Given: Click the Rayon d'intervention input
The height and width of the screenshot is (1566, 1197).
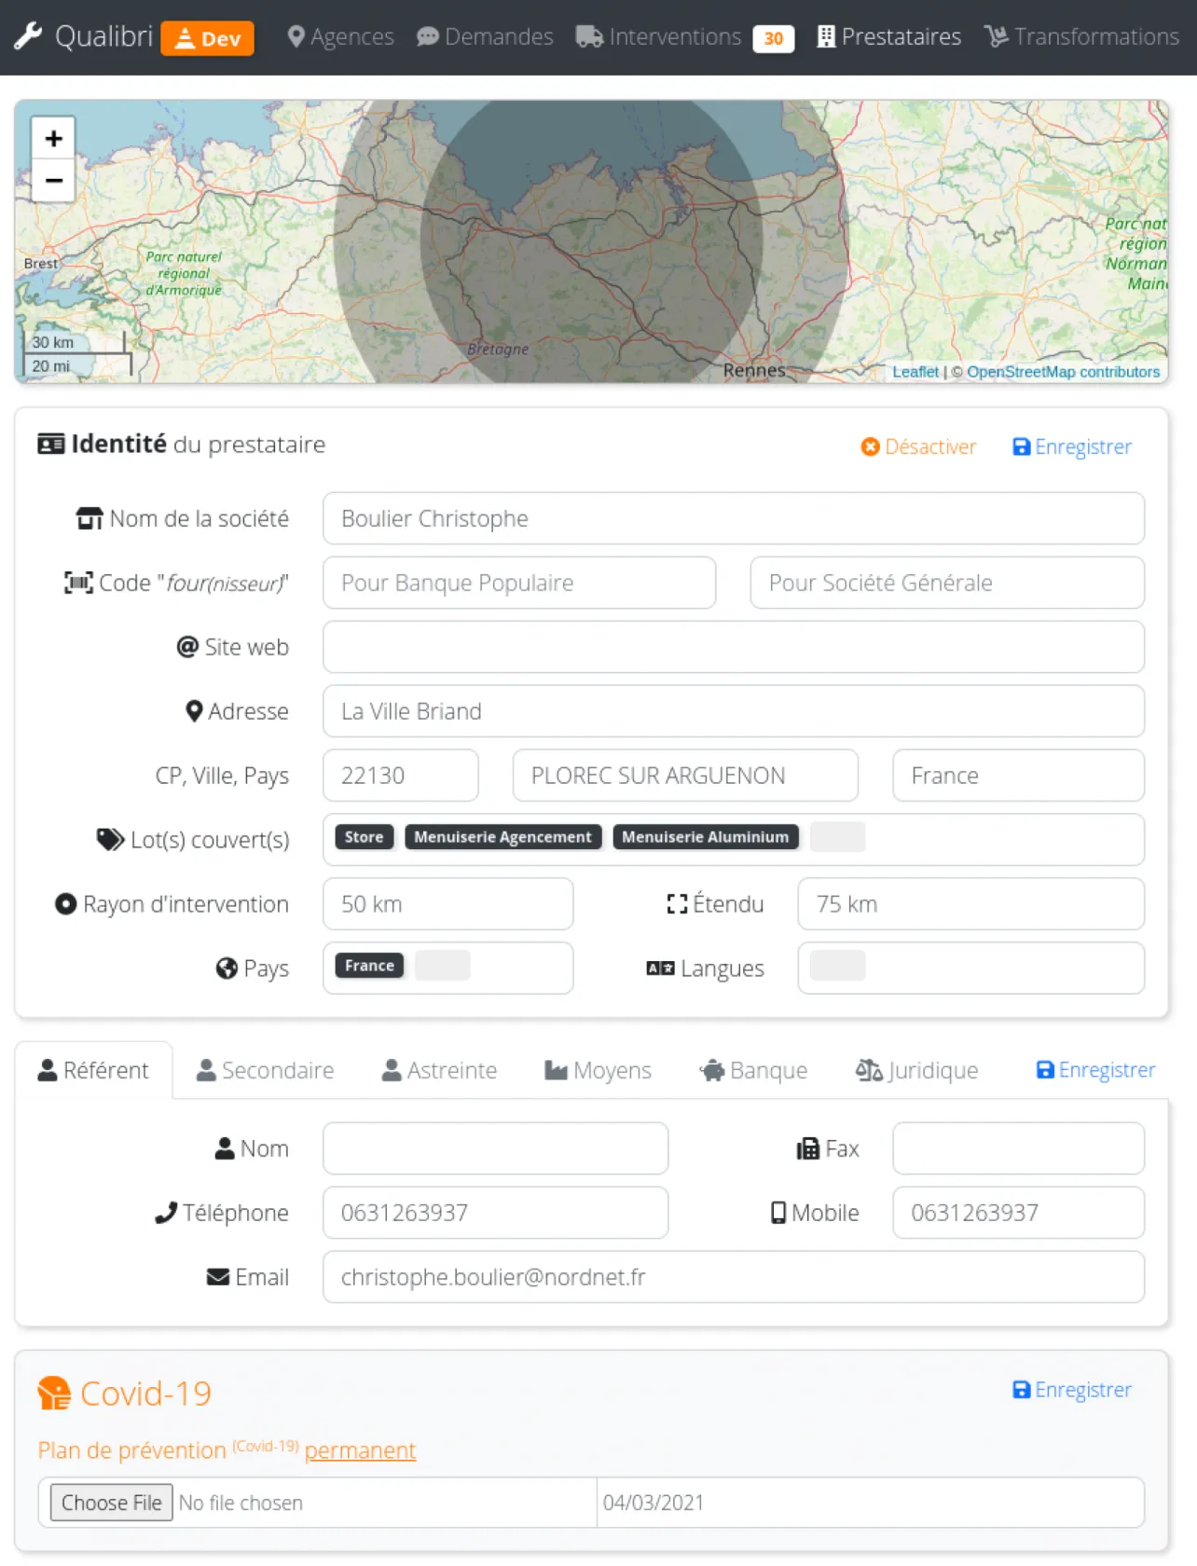Looking at the screenshot, I should 447,904.
